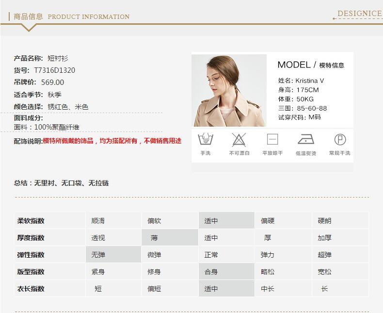The height and width of the screenshot is (313, 383).
Task: Select the highlighted 合身 fit cell
Action: pos(226,272)
